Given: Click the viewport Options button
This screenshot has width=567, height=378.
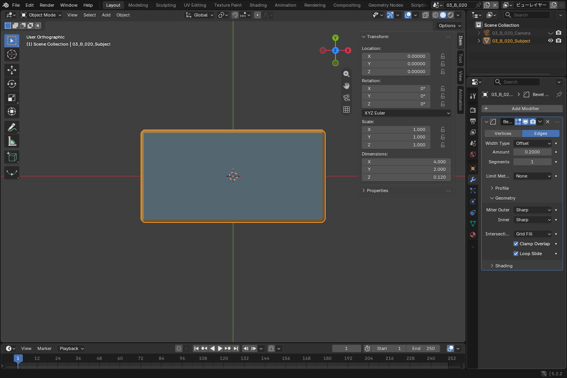Looking at the screenshot, I should pos(450,26).
